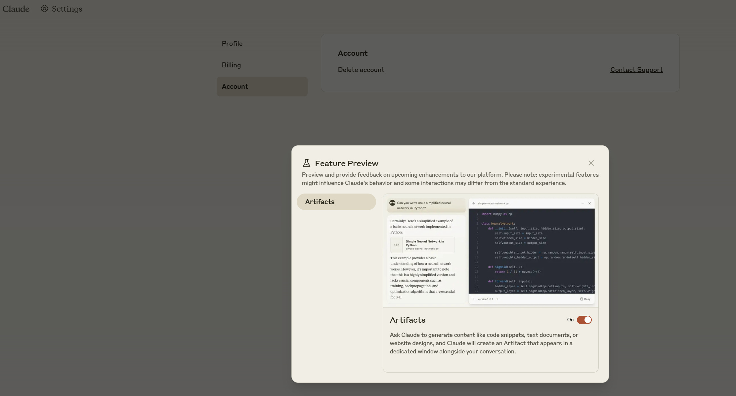Click the Copy button in preview image
Image resolution: width=736 pixels, height=396 pixels.
(x=585, y=299)
